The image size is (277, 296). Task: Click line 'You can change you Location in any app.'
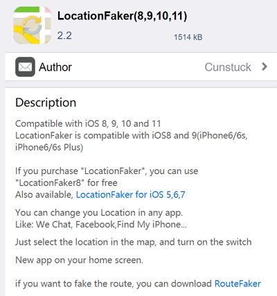[x=99, y=213]
